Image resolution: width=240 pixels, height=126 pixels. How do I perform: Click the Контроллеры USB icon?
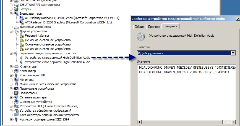tap(16, 75)
